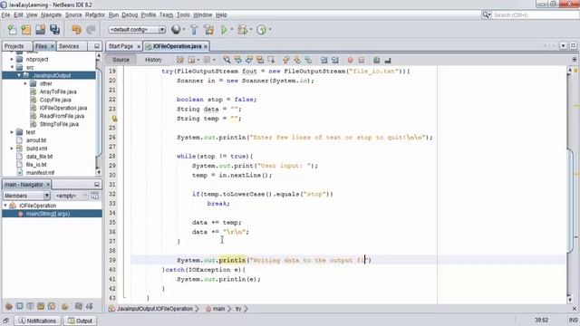Image resolution: width=580 pixels, height=326 pixels.
Task: Toggle Highlight Search editor icon
Action: (x=260, y=60)
